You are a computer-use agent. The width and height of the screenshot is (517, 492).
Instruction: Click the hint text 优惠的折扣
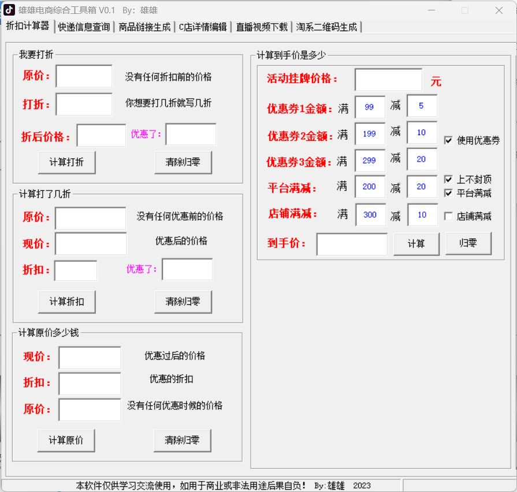[x=171, y=379]
